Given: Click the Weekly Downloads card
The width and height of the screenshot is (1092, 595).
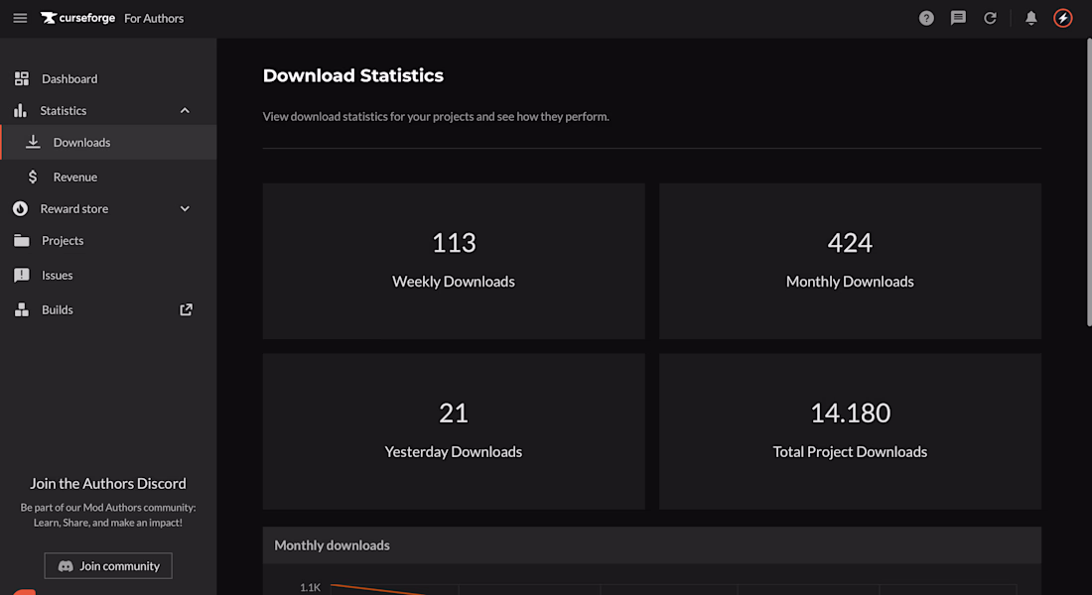Looking at the screenshot, I should click(454, 261).
